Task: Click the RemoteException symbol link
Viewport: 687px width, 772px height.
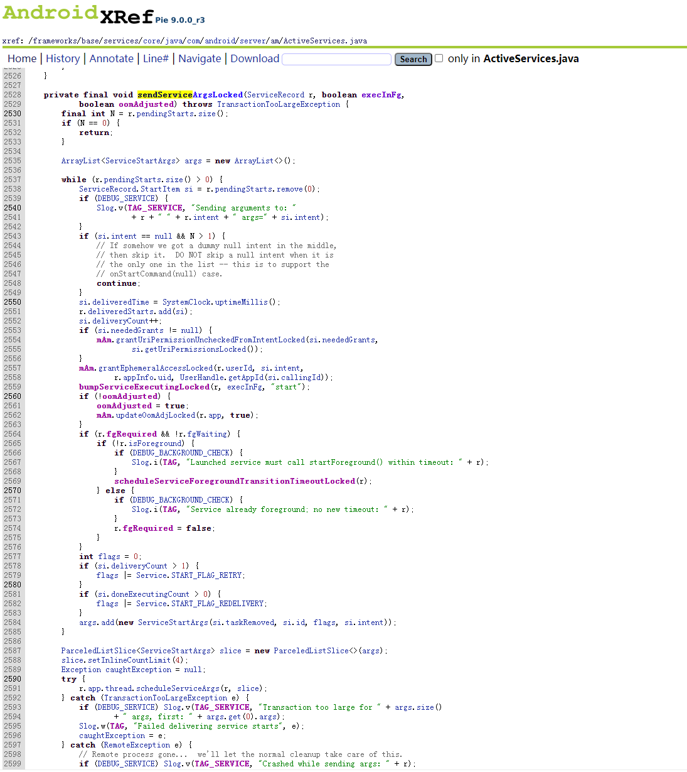Action: (x=137, y=745)
